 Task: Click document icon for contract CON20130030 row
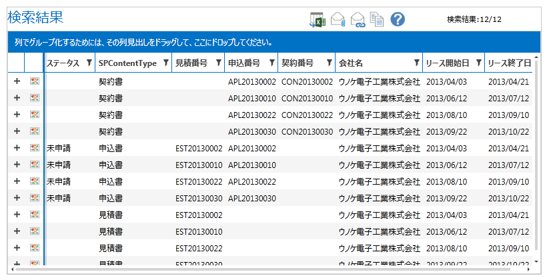tap(34, 131)
